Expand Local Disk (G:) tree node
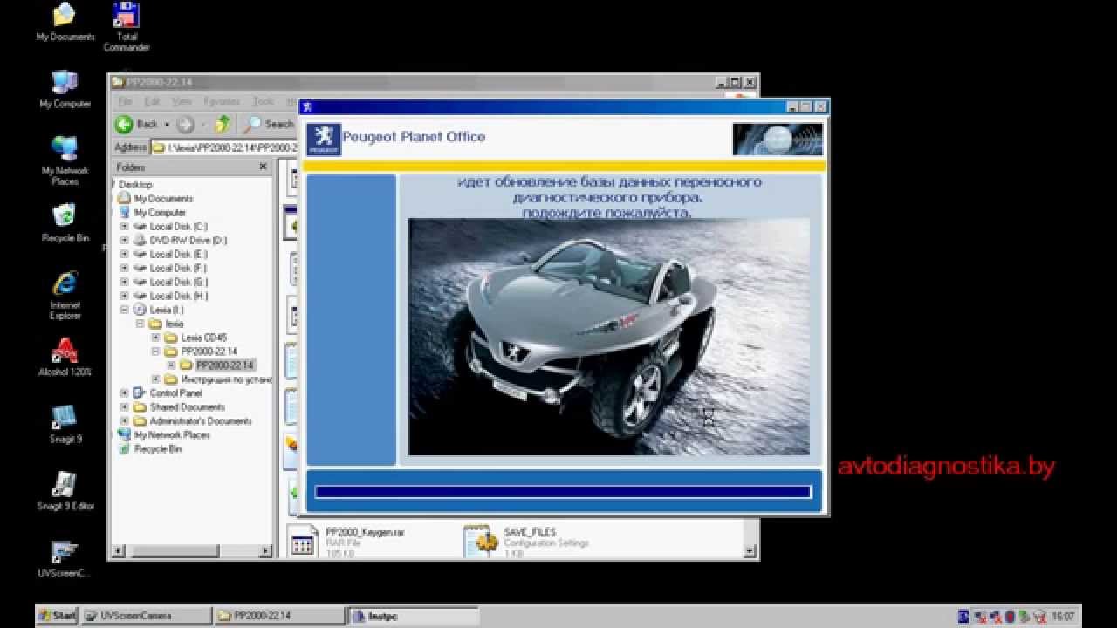This screenshot has height=628, width=1117. [x=124, y=282]
